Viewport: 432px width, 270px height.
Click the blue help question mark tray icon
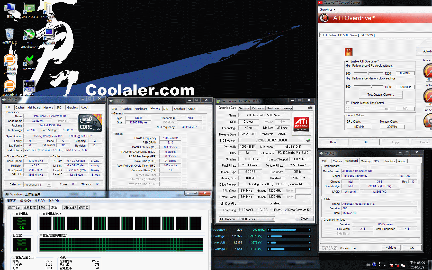[374, 264]
